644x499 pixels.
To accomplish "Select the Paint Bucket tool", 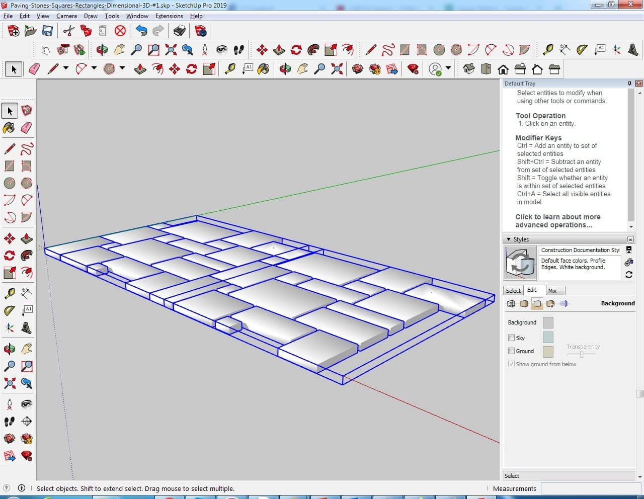I will [10, 128].
